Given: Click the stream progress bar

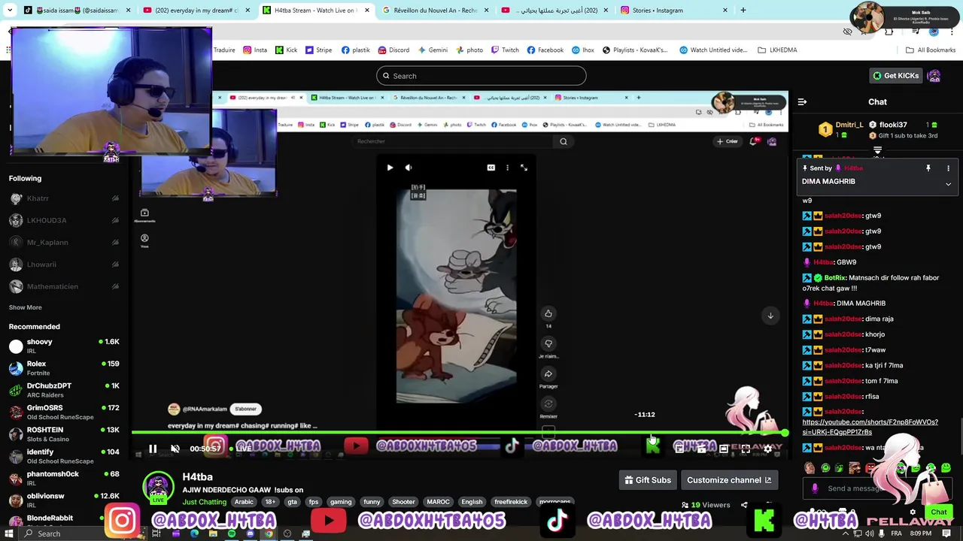Looking at the screenshot, I should coord(459,433).
